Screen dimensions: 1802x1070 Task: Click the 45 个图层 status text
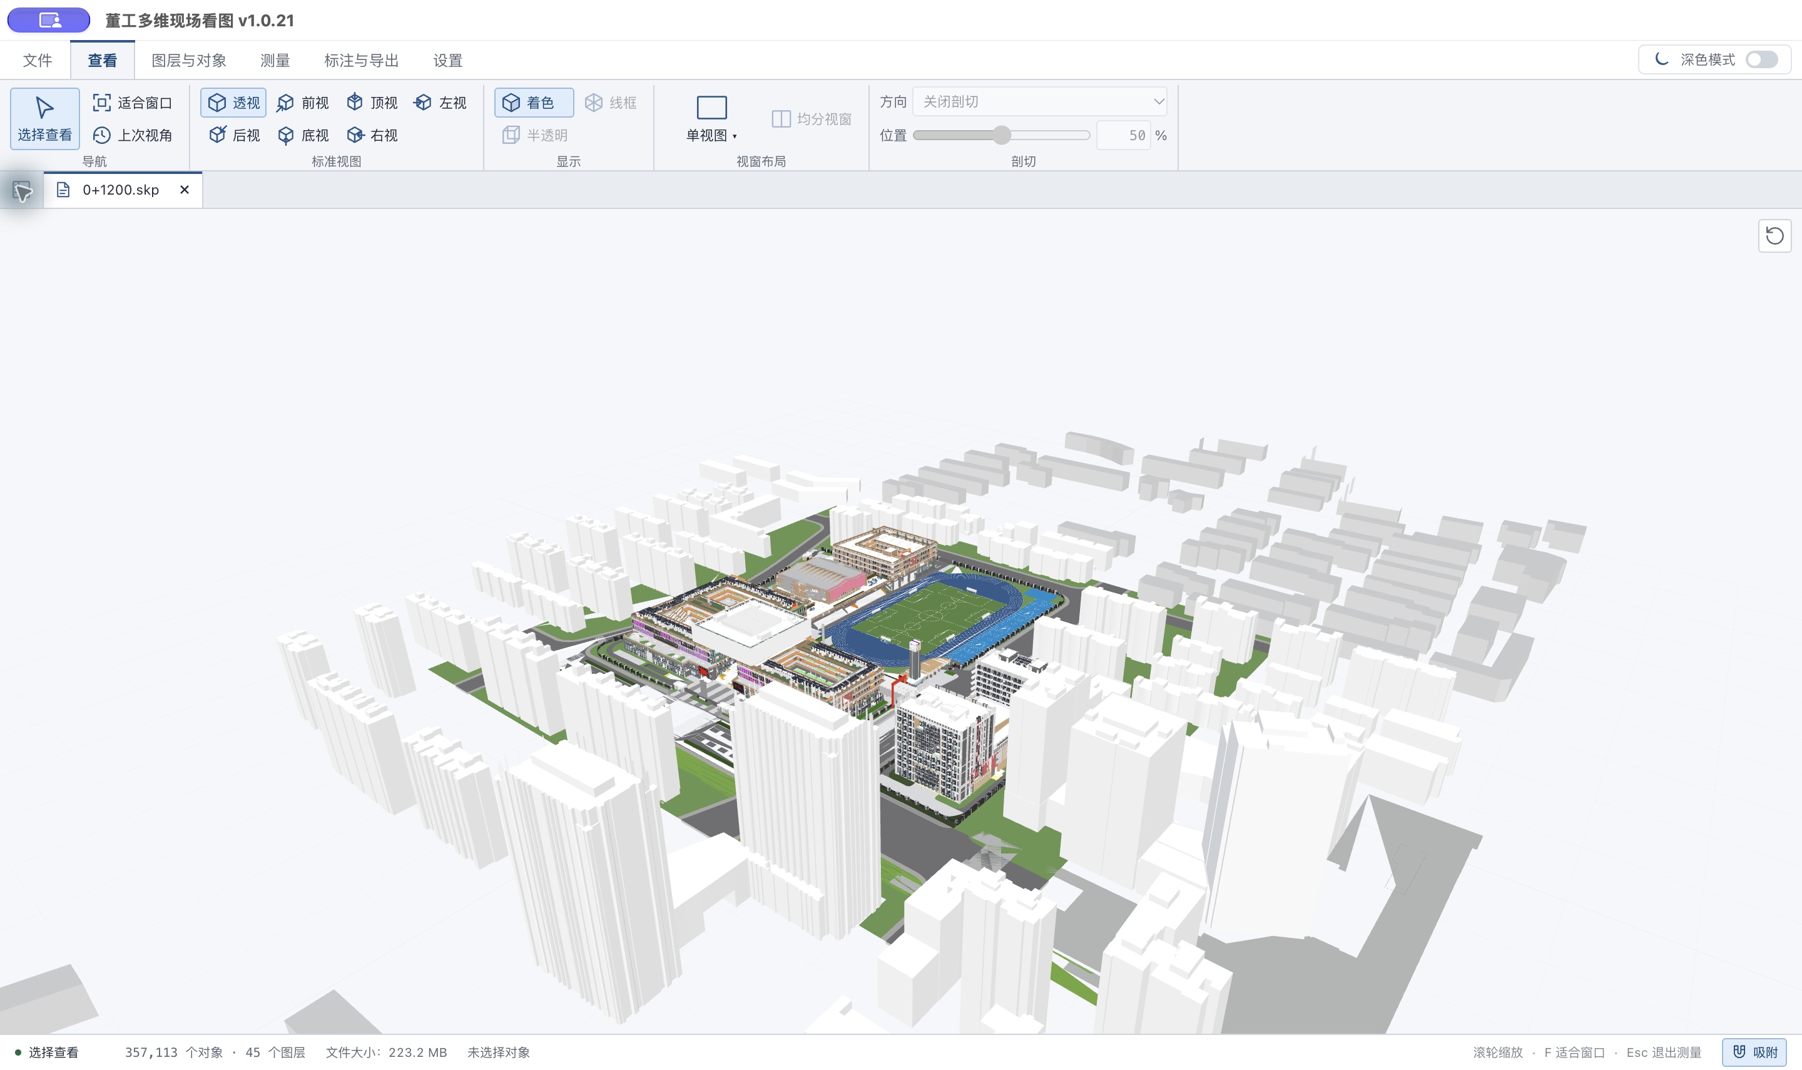click(x=275, y=1052)
